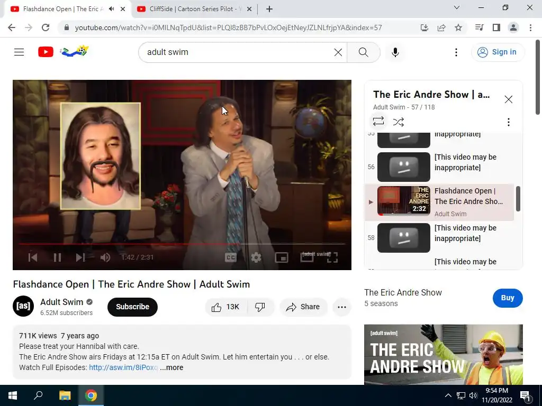
Task: Toggle theater mode view
Action: [x=306, y=257]
